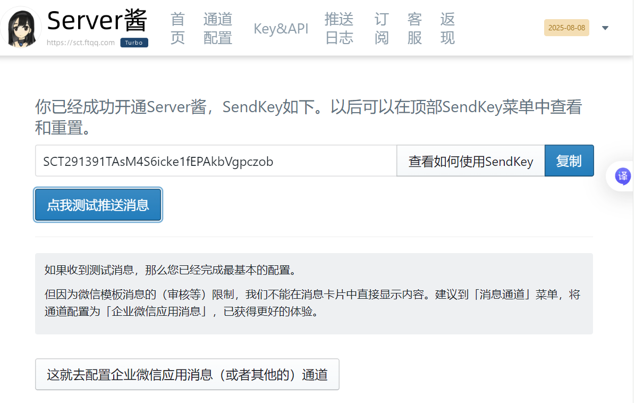Screen dimensions: 635x403
Task: Open the user dropdown arrow next to the date
Action: coord(605,28)
